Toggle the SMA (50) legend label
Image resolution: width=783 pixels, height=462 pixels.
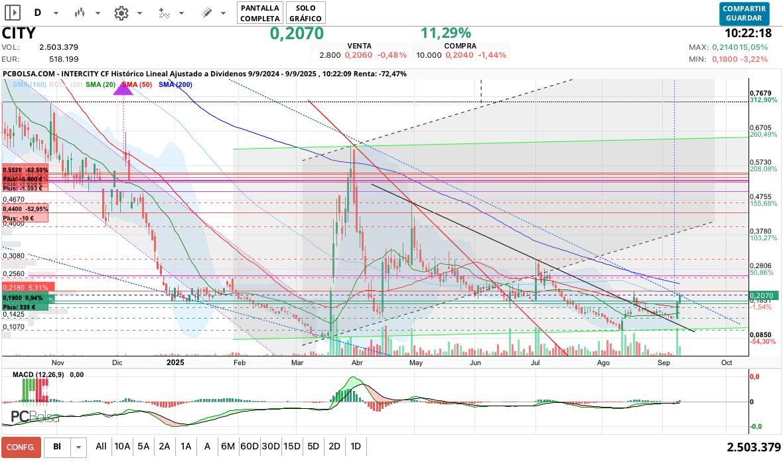coord(137,84)
